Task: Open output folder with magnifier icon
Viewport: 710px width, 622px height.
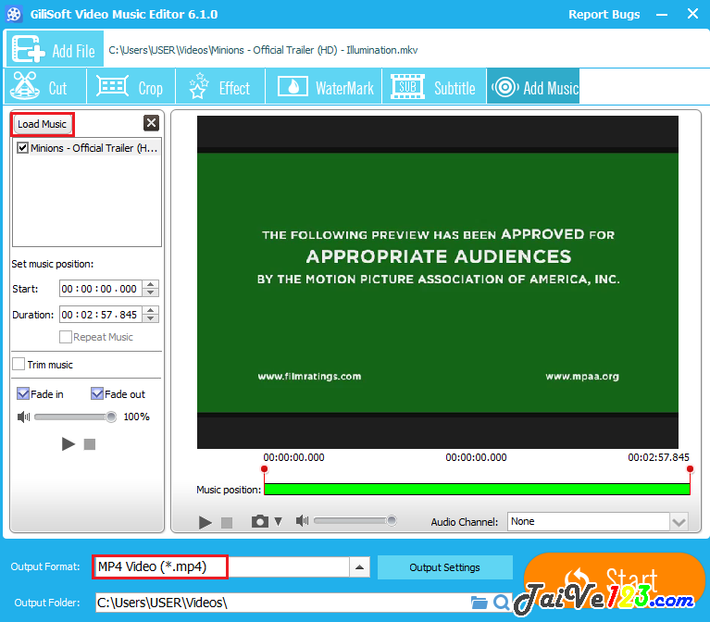Action: coord(501,603)
